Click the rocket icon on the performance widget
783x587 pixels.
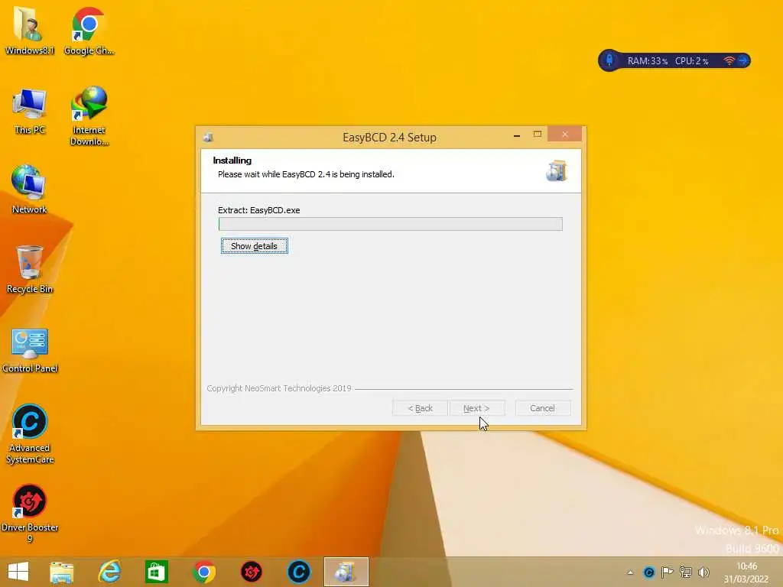[609, 60]
